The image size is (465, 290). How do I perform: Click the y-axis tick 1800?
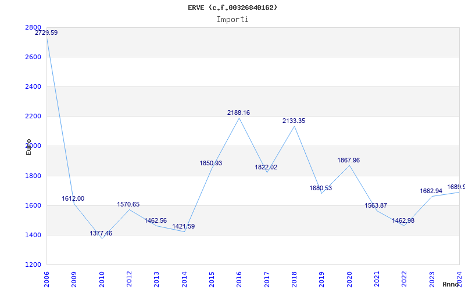(x=33, y=176)
